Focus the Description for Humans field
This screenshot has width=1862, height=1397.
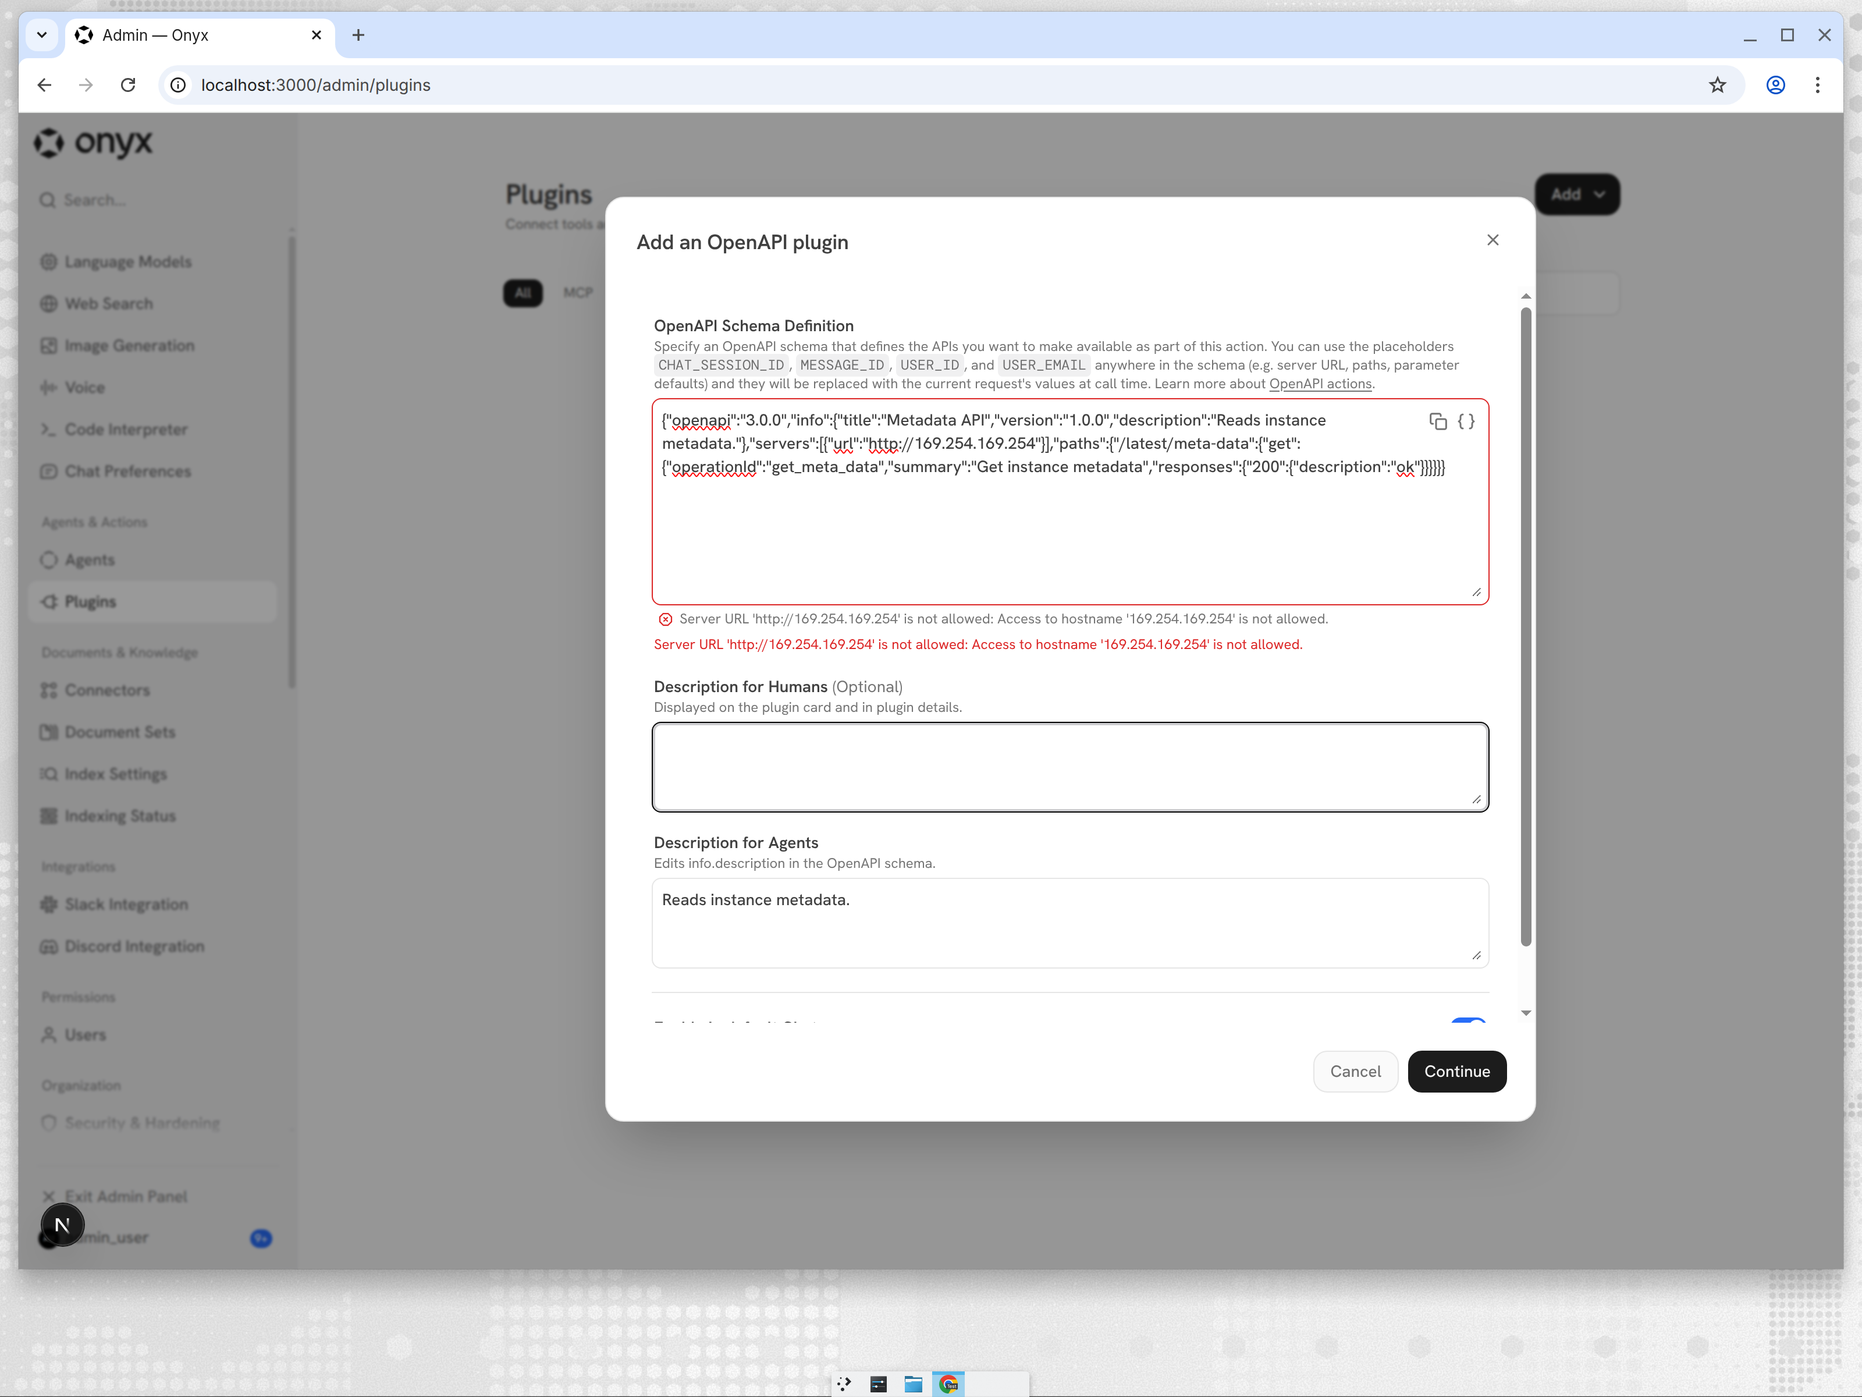click(1070, 767)
